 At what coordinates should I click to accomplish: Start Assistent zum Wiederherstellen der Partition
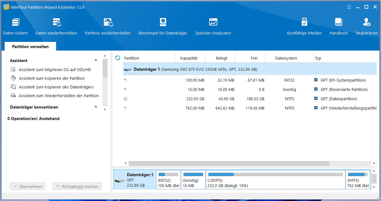(x=59, y=96)
